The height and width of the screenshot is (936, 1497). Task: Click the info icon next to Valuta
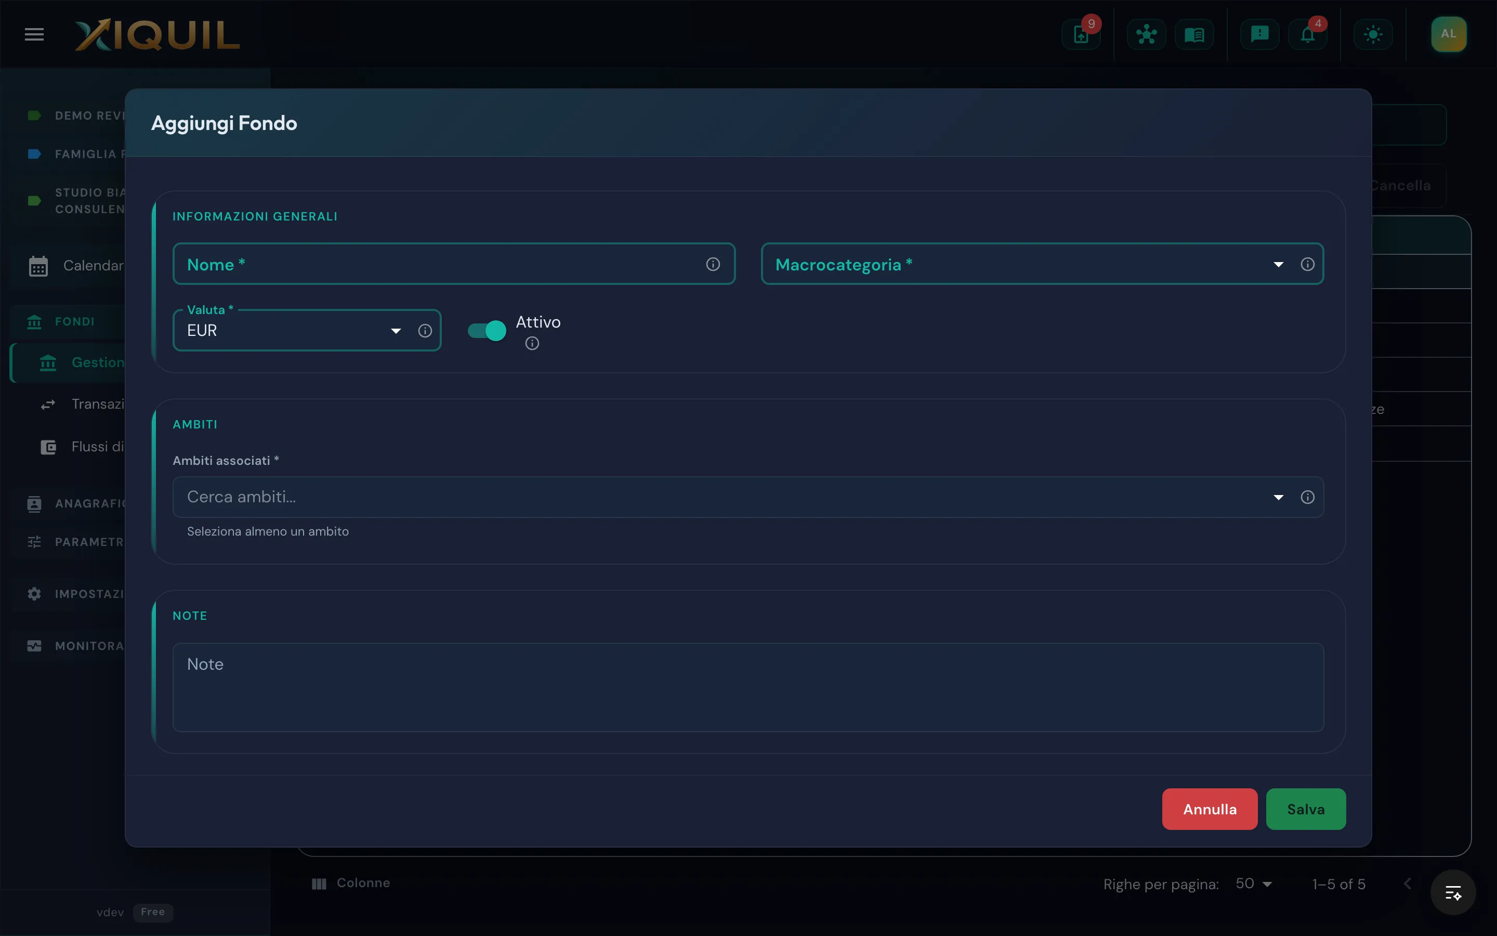(424, 331)
